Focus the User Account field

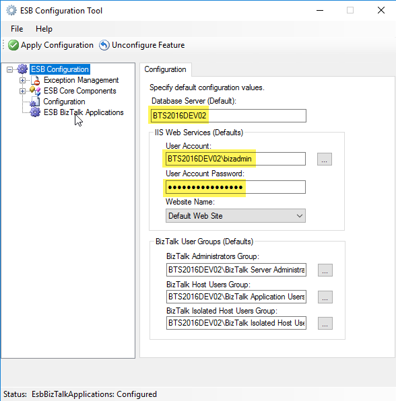236,159
